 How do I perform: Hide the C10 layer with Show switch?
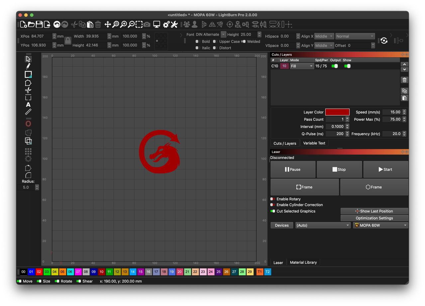click(x=347, y=66)
